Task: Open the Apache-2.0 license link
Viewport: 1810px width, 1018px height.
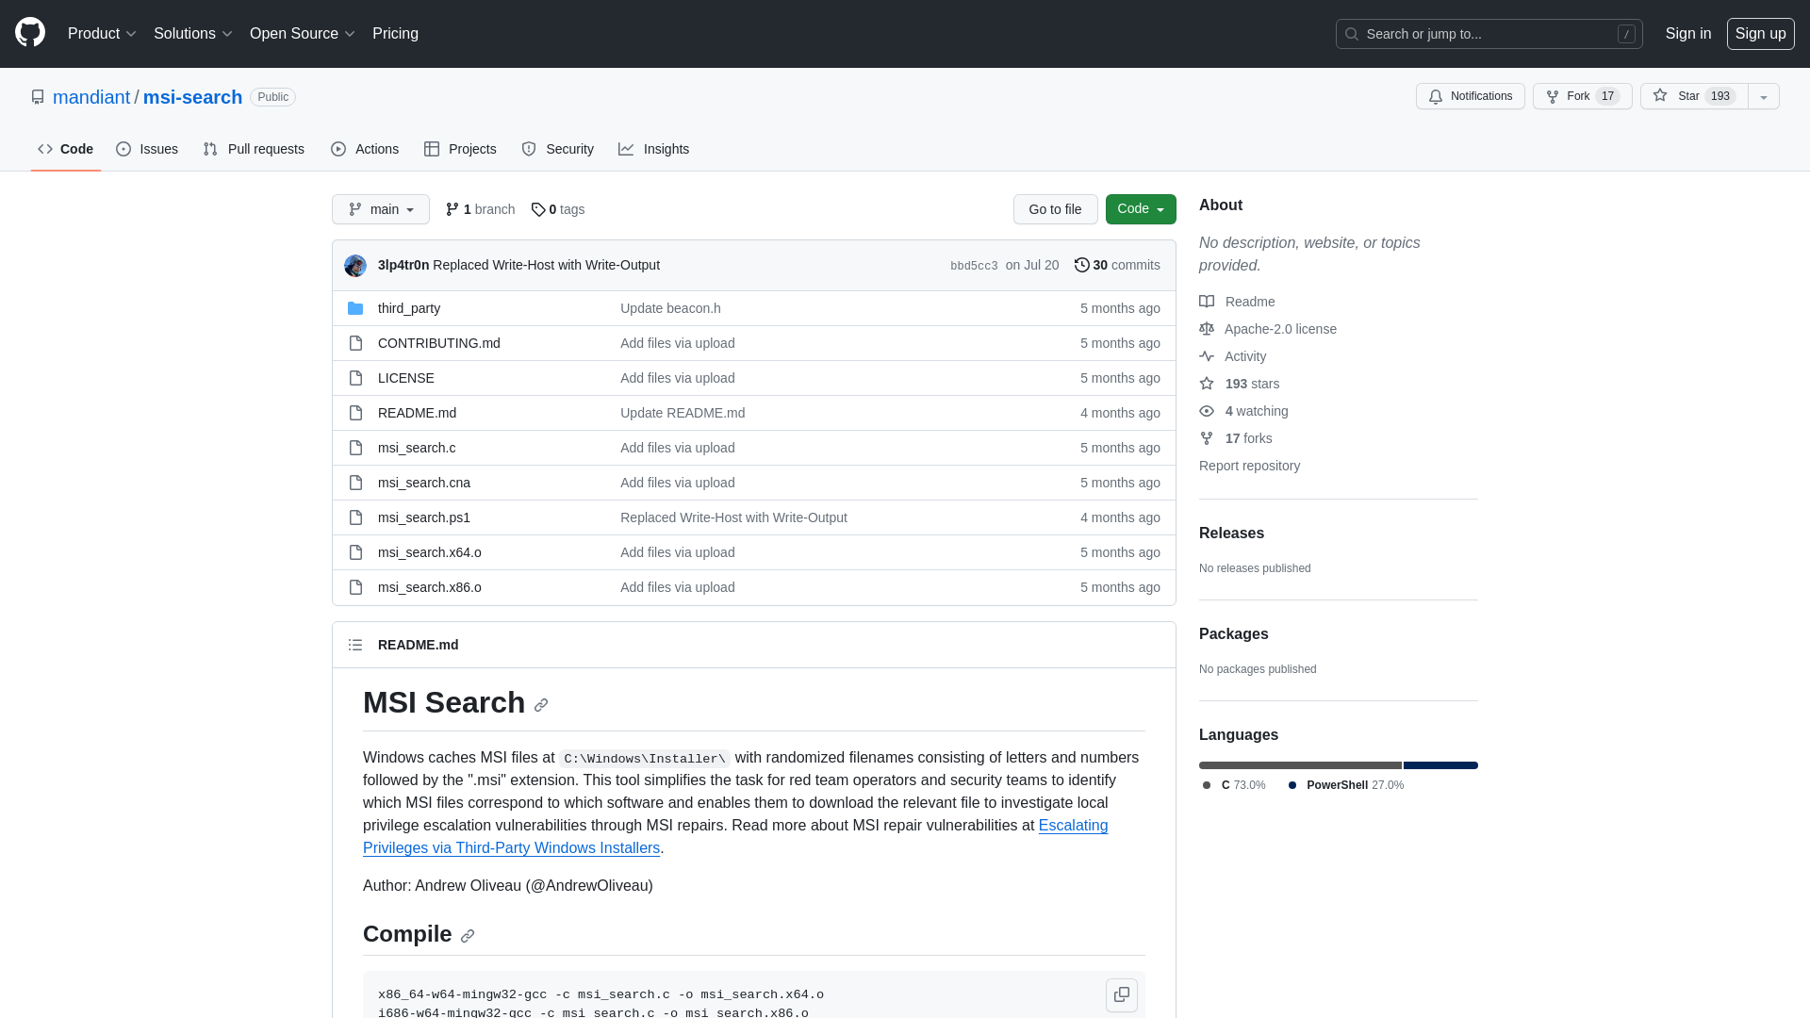Action: coord(1280,329)
